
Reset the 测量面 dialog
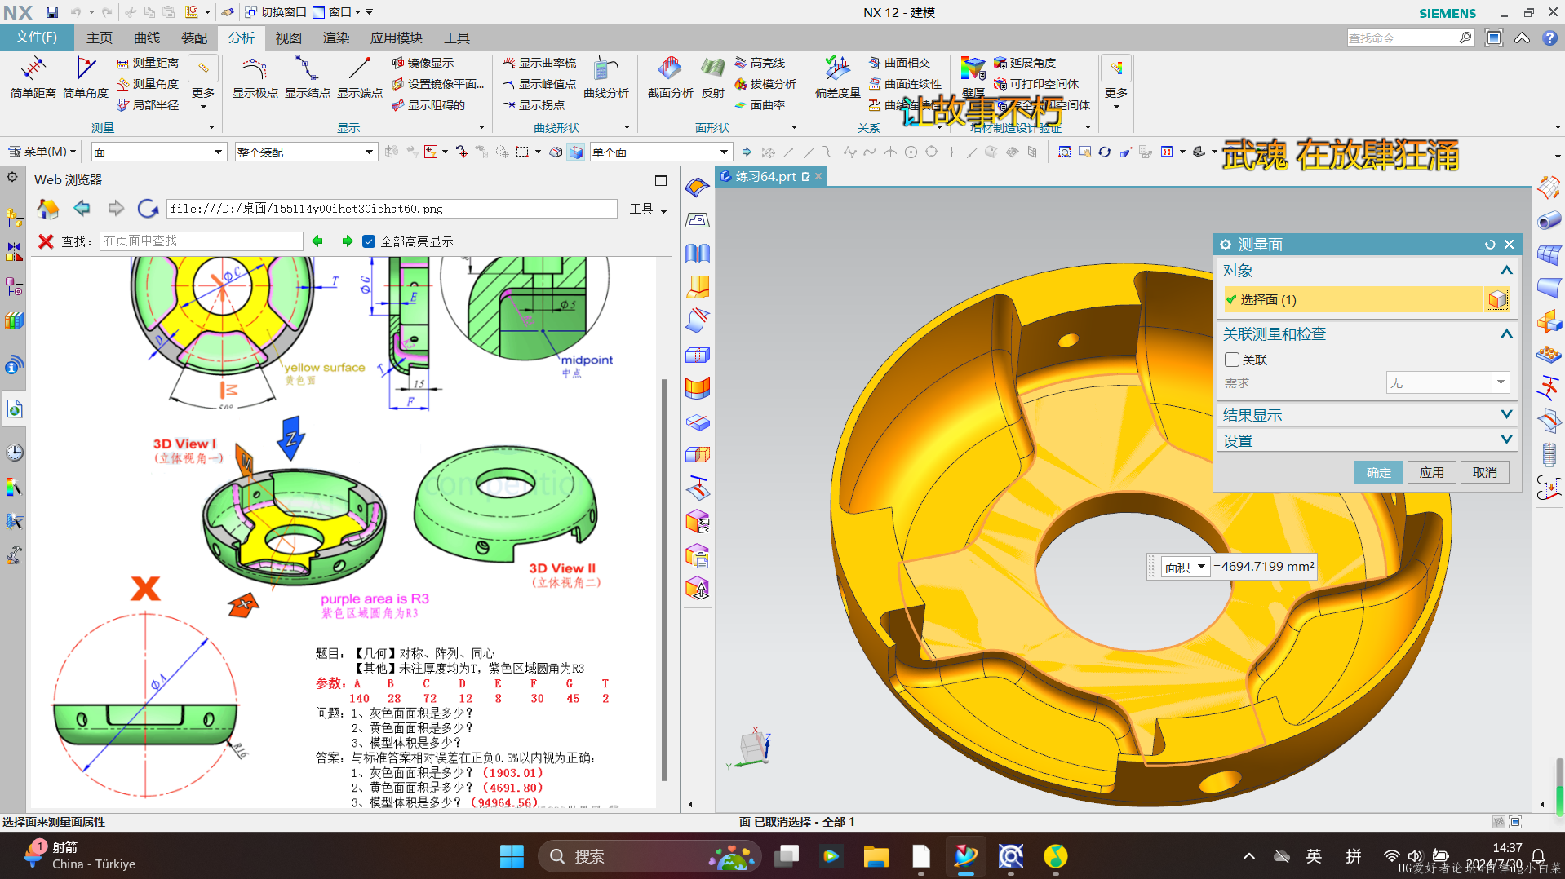[1490, 245]
